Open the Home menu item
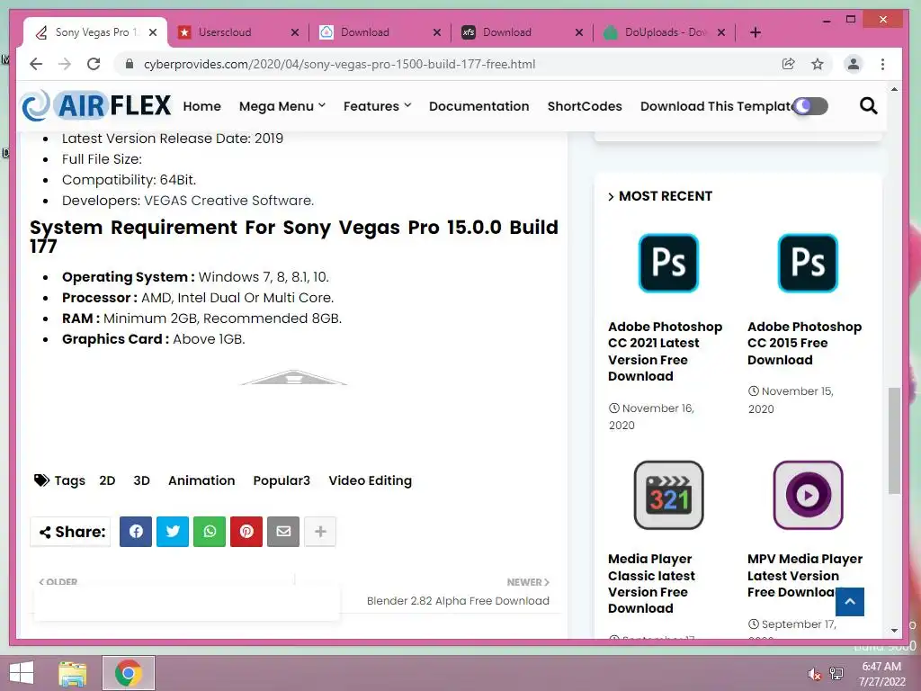 (x=202, y=106)
